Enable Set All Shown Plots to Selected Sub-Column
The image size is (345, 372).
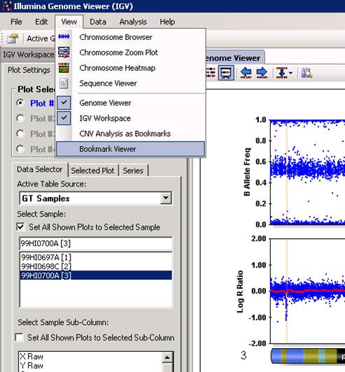click(x=19, y=337)
